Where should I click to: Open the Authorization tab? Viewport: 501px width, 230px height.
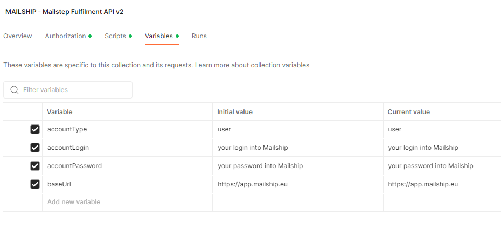tap(65, 36)
